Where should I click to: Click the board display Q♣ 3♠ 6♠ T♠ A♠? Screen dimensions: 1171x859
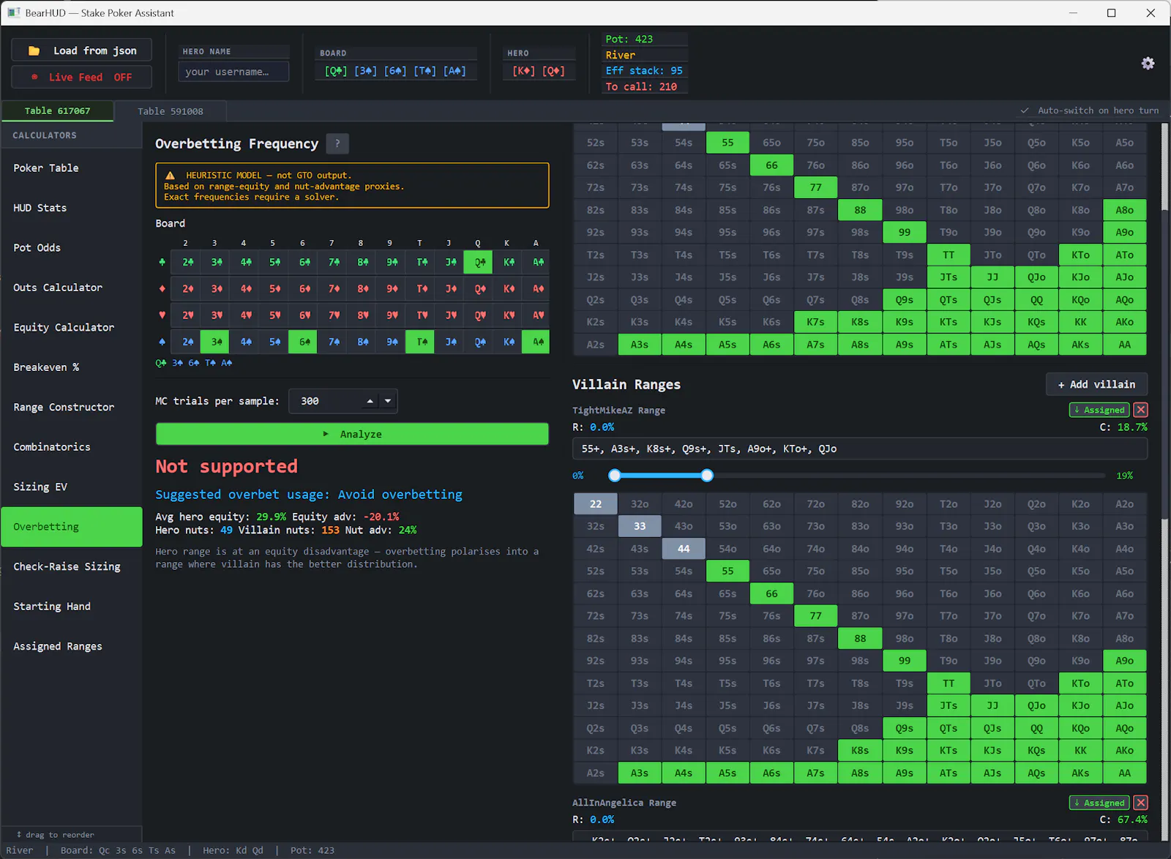[395, 71]
